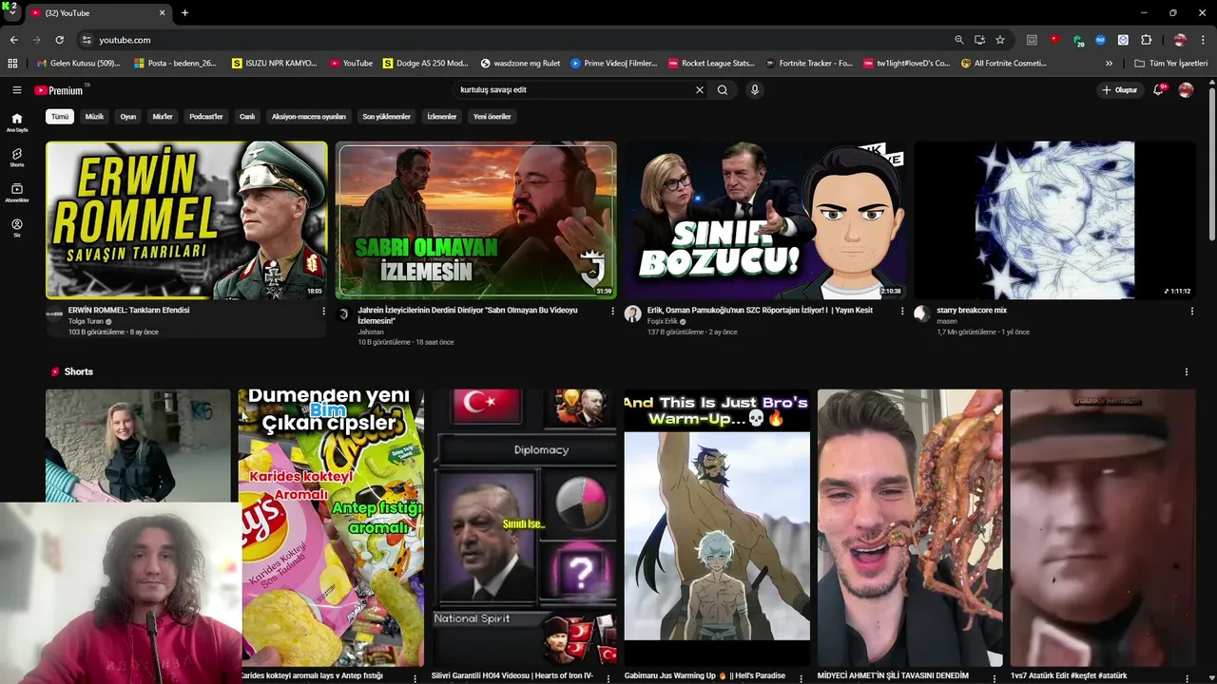Open Shorts from the left sidebar

coord(17,157)
